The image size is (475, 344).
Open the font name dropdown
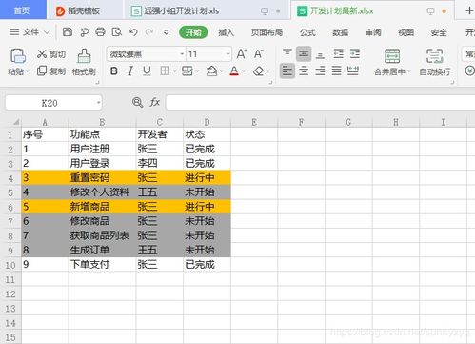[182, 54]
